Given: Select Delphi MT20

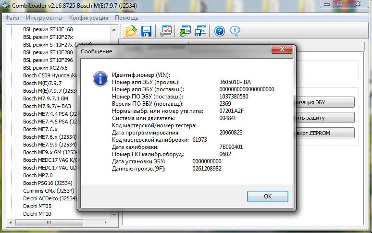Looking at the screenshot, I should pos(37,214).
